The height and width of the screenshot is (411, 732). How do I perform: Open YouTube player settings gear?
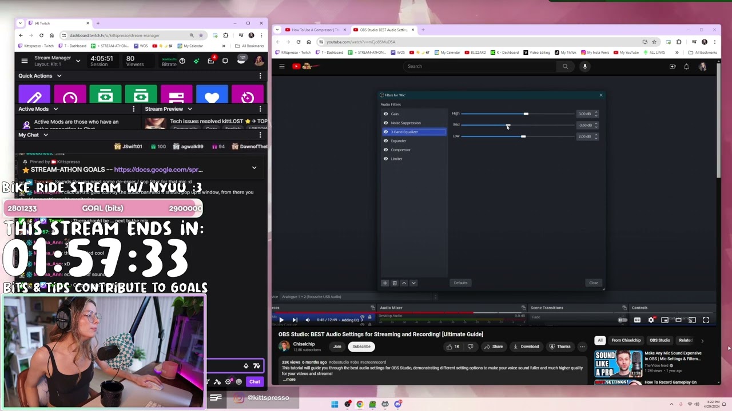tap(651, 320)
